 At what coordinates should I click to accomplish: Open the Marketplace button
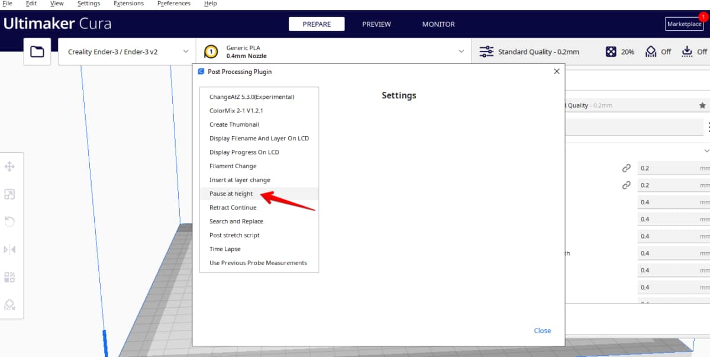click(685, 24)
